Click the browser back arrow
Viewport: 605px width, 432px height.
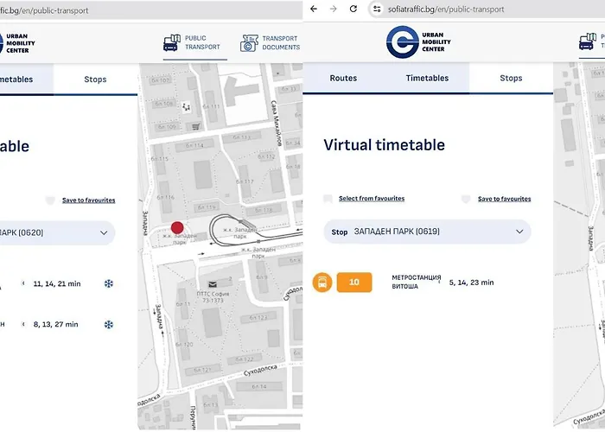point(313,9)
